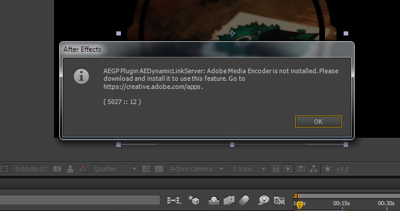The width and height of the screenshot is (400, 211).
Task: Click OK in the After Effects dialog
Action: coord(319,121)
